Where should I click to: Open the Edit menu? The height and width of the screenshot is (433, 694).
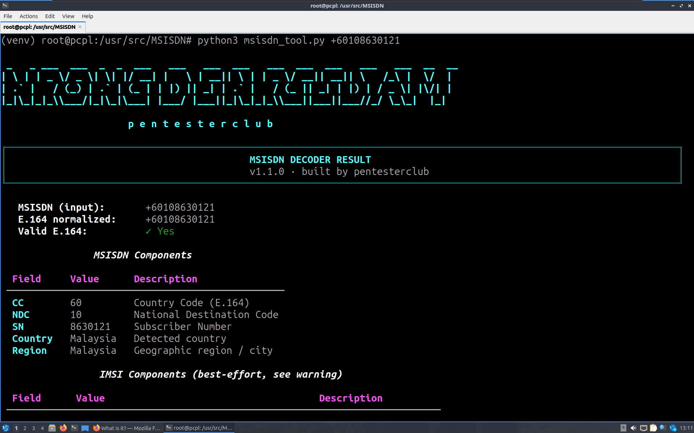click(50, 16)
